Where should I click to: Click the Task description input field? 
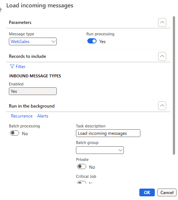coord(108,133)
